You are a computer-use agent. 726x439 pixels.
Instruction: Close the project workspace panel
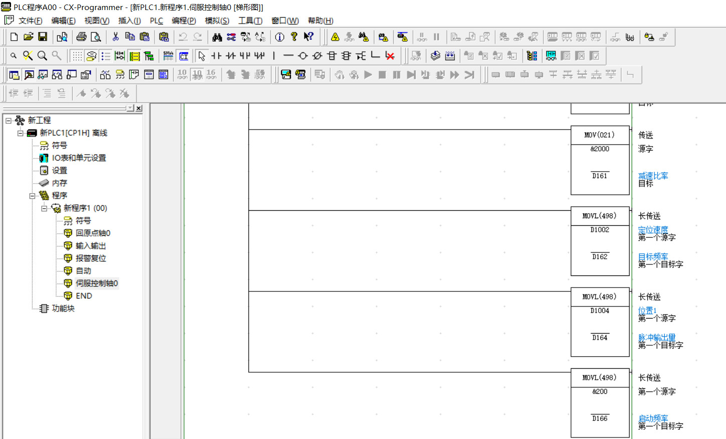pyautogui.click(x=139, y=108)
